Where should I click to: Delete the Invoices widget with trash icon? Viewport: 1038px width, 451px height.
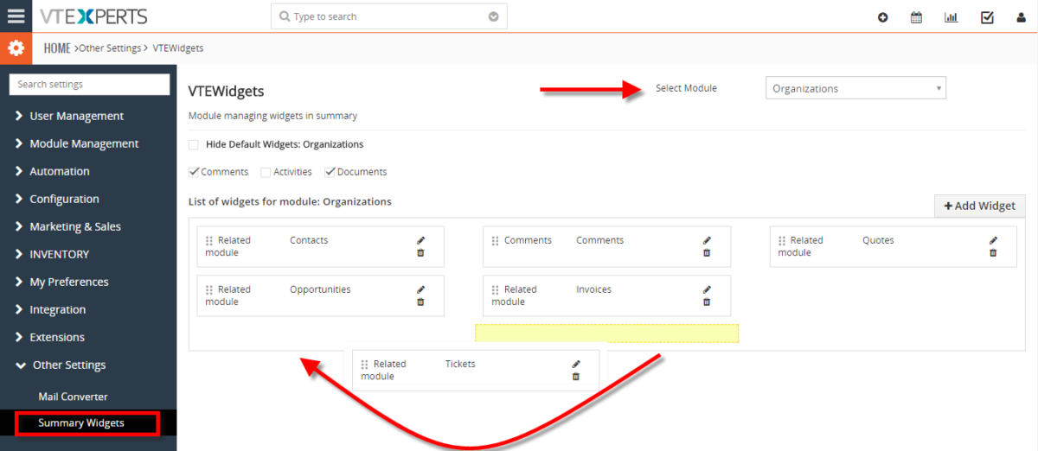coord(707,302)
